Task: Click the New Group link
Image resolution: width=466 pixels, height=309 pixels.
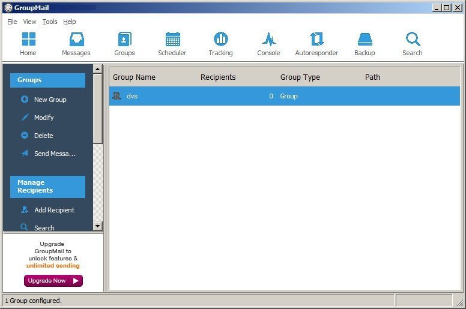Action: click(x=50, y=100)
